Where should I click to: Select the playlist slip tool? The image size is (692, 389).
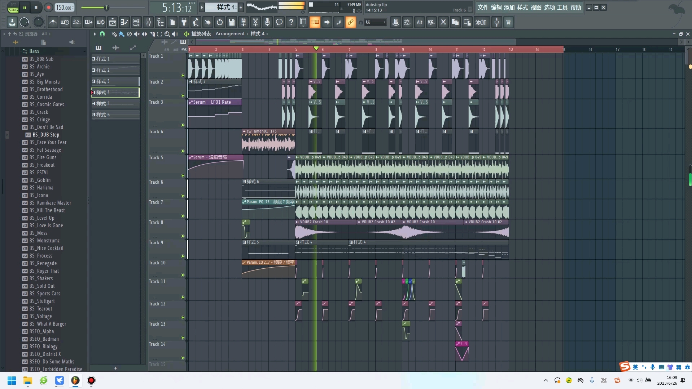144,34
